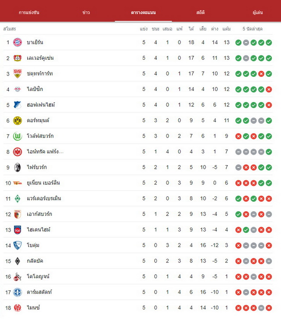This screenshot has height=319, width=281.
Task: Click Bayern's grey draw result indicator
Action: (x=246, y=43)
